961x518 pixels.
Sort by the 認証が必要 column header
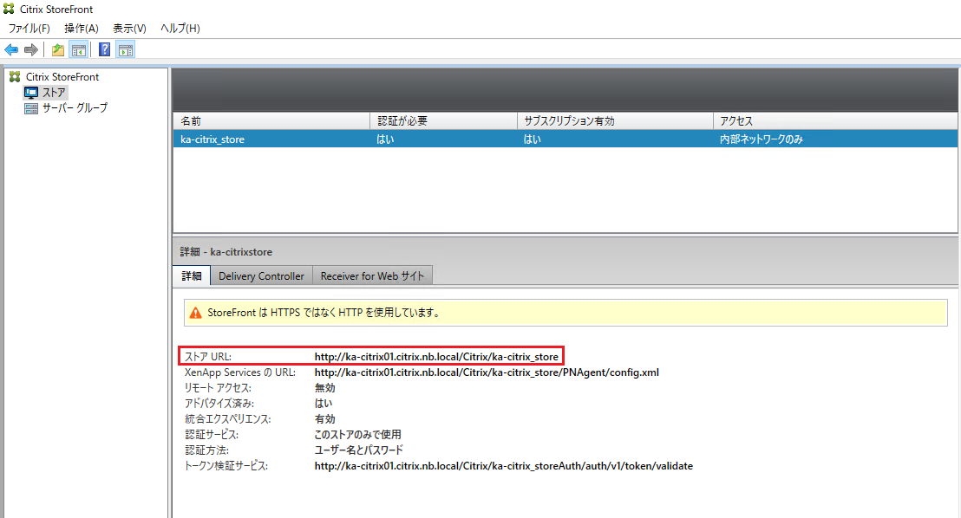444,120
